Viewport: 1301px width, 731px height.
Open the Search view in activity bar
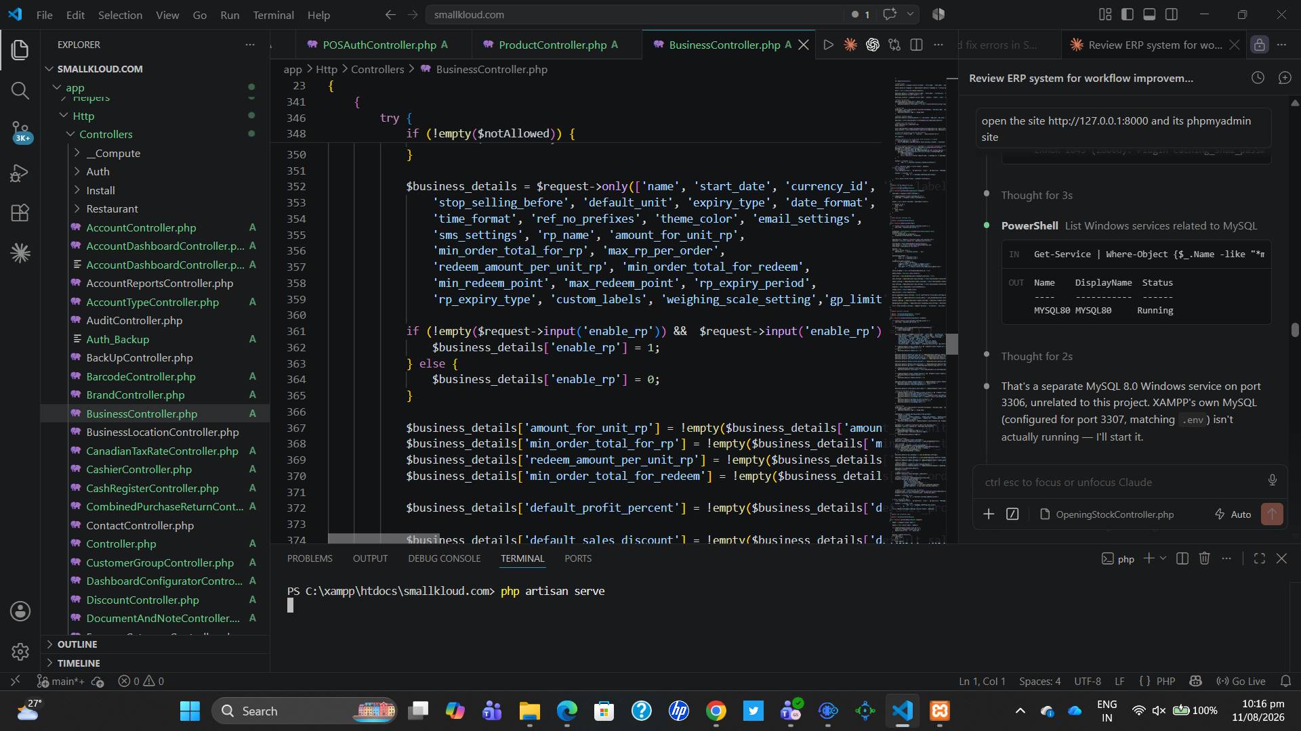coord(20,91)
